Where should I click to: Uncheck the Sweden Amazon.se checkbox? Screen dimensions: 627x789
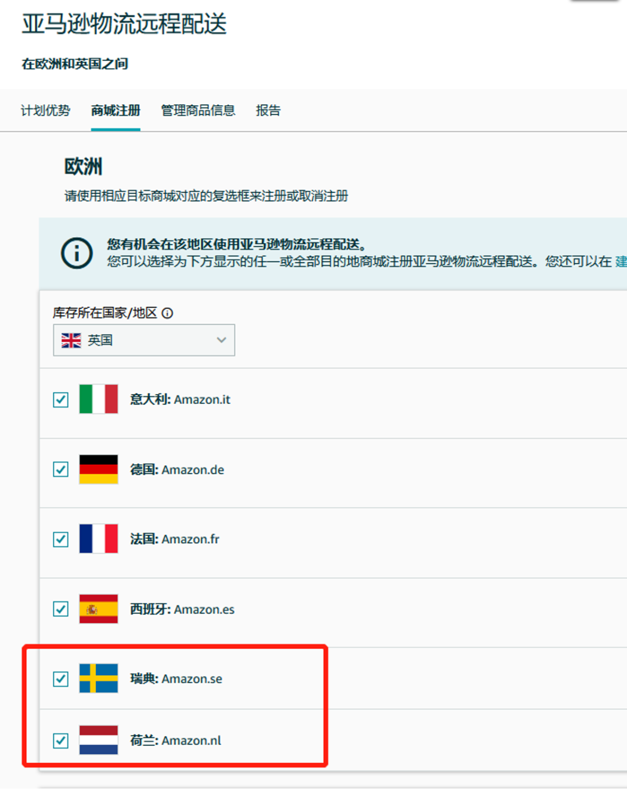tap(61, 679)
